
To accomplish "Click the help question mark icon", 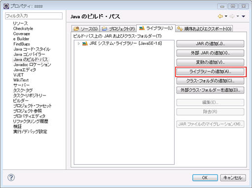I will (11, 177).
